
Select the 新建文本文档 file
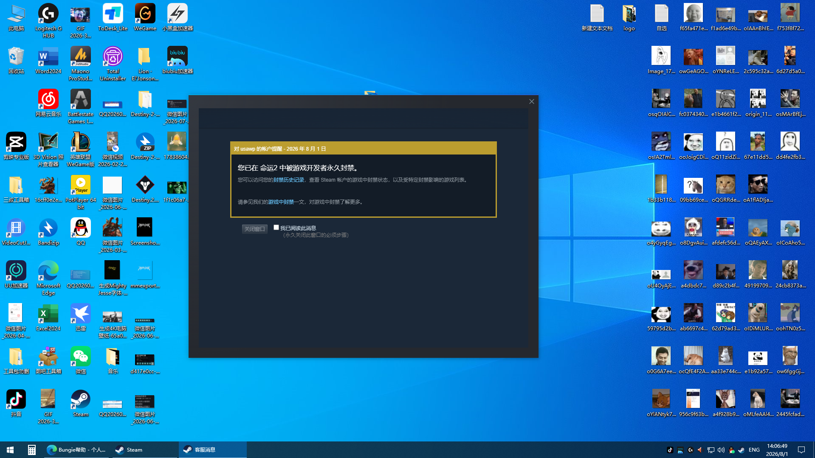click(597, 18)
